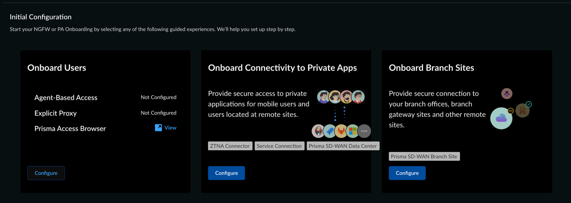The image size is (571, 203).
Task: Select the Prisma SD-WAN Branch Site tag
Action: point(424,156)
